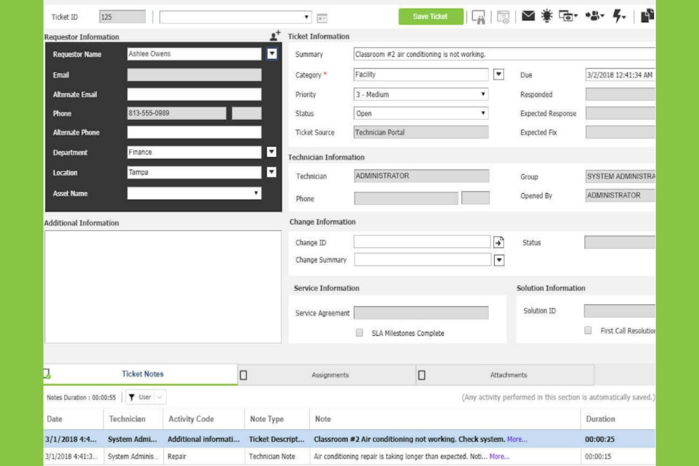The image size is (699, 466).
Task: Filter notes using the funnel icon
Action: (132, 397)
